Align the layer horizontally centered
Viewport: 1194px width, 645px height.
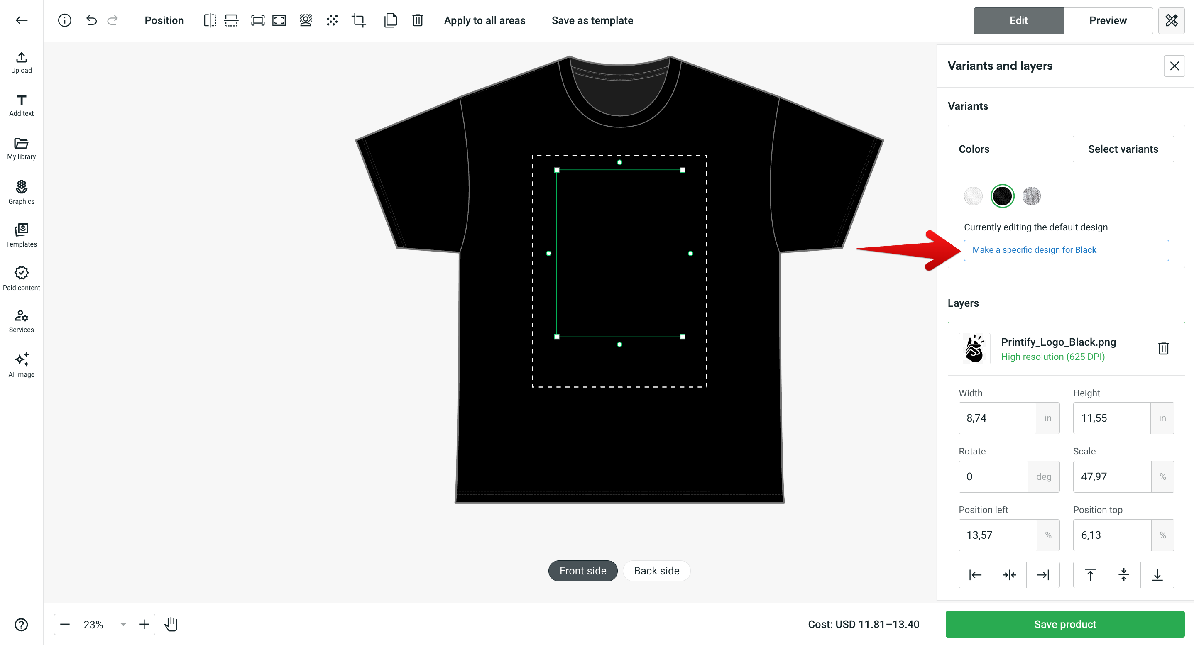tap(1009, 574)
